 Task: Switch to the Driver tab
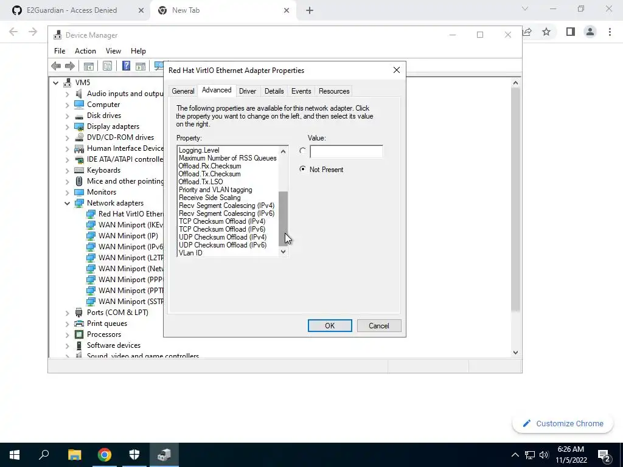pyautogui.click(x=248, y=91)
